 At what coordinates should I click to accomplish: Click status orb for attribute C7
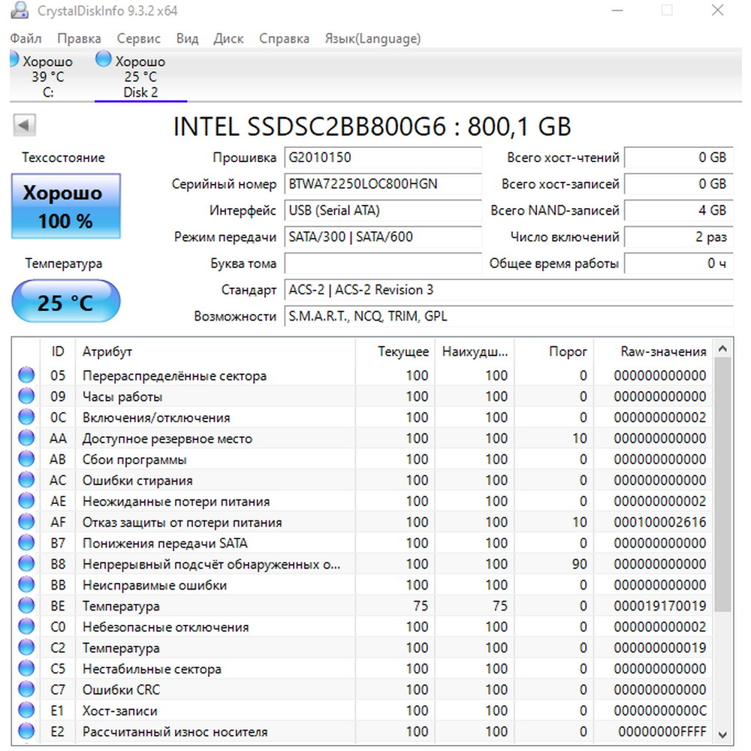(x=26, y=689)
